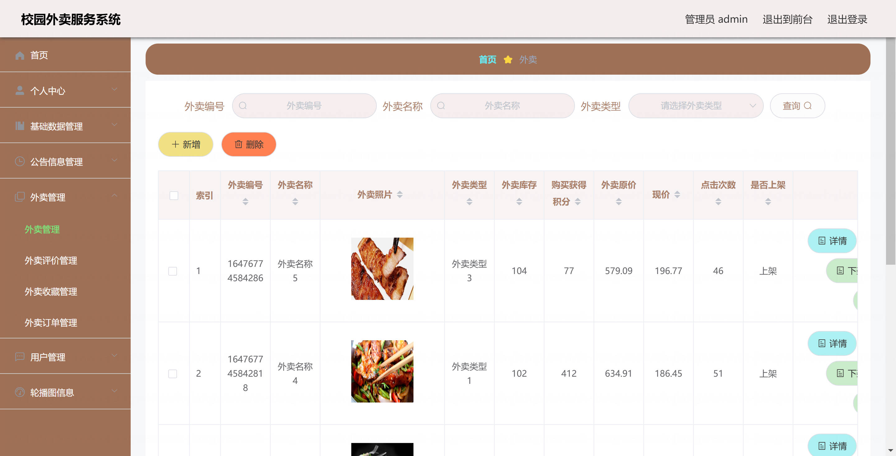Click the page vertical scrollbar thumb
The image size is (896, 456).
click(x=890, y=151)
